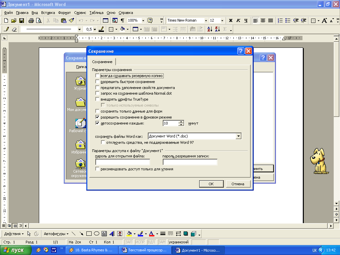Uncheck background saving checkbox
Image resolution: width=340 pixels, height=255 pixels.
[97, 117]
